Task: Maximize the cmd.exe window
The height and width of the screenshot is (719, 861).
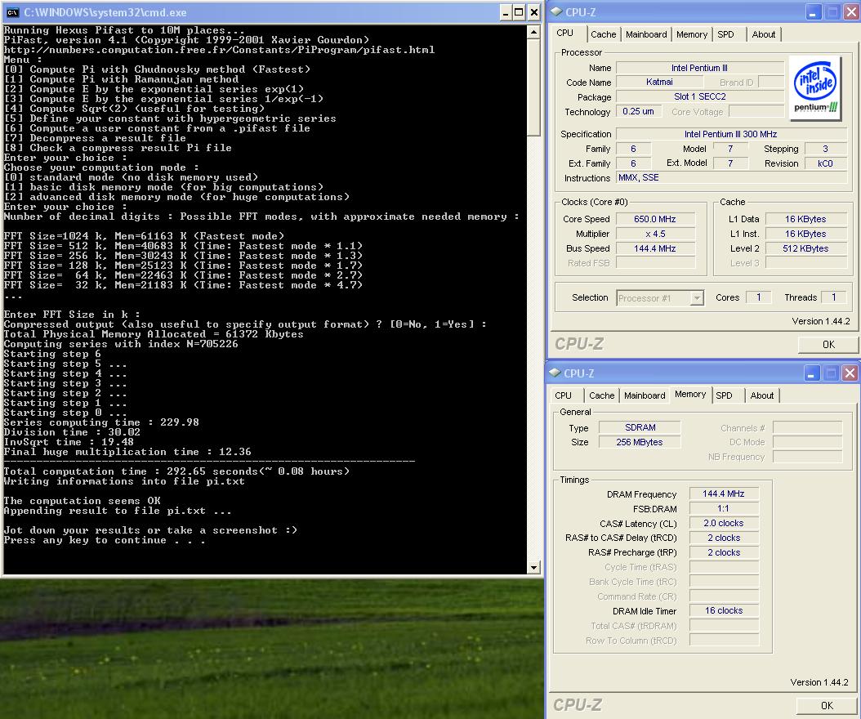Action: click(519, 12)
